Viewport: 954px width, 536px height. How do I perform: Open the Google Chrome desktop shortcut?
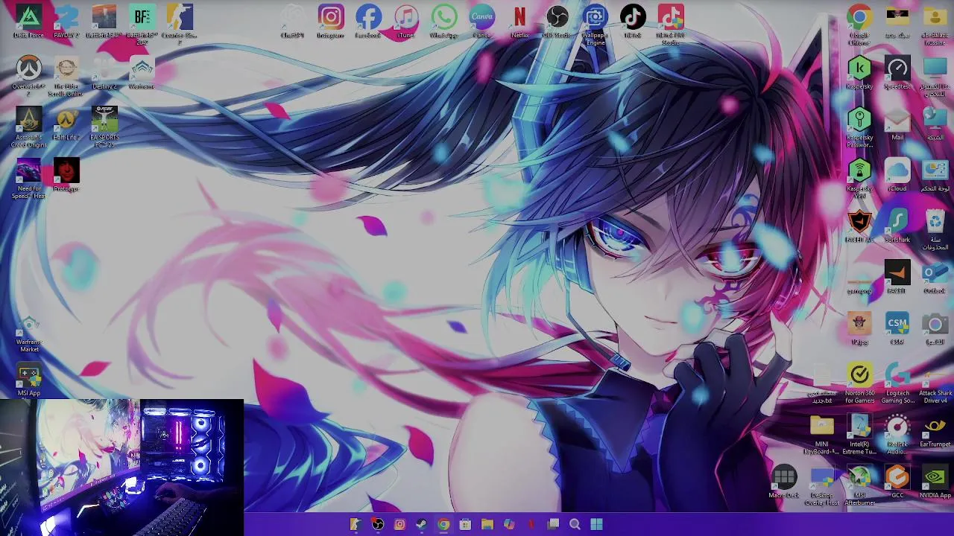859,25
